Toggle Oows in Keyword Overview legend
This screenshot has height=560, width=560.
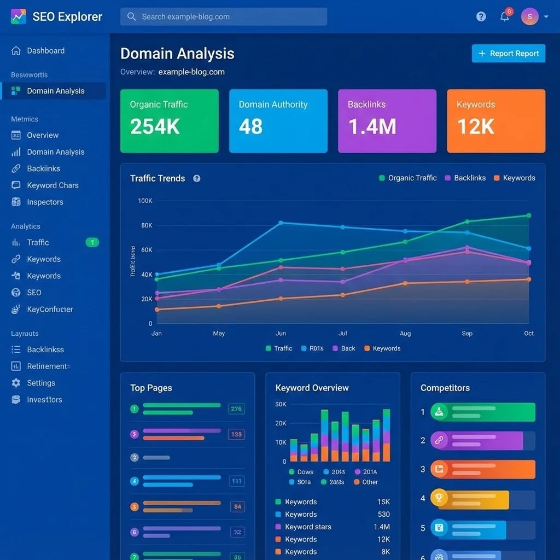point(301,472)
